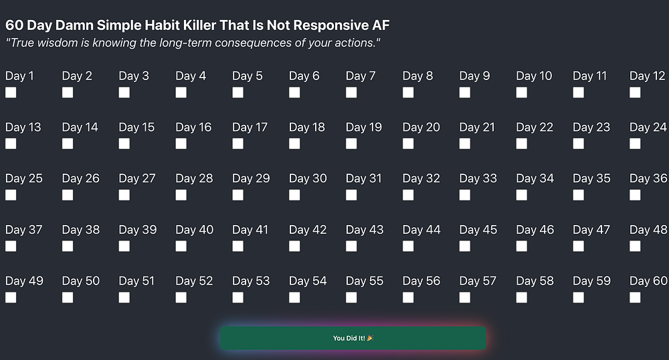
Task: Enable the Day 24 checkbox
Action: 635,144
